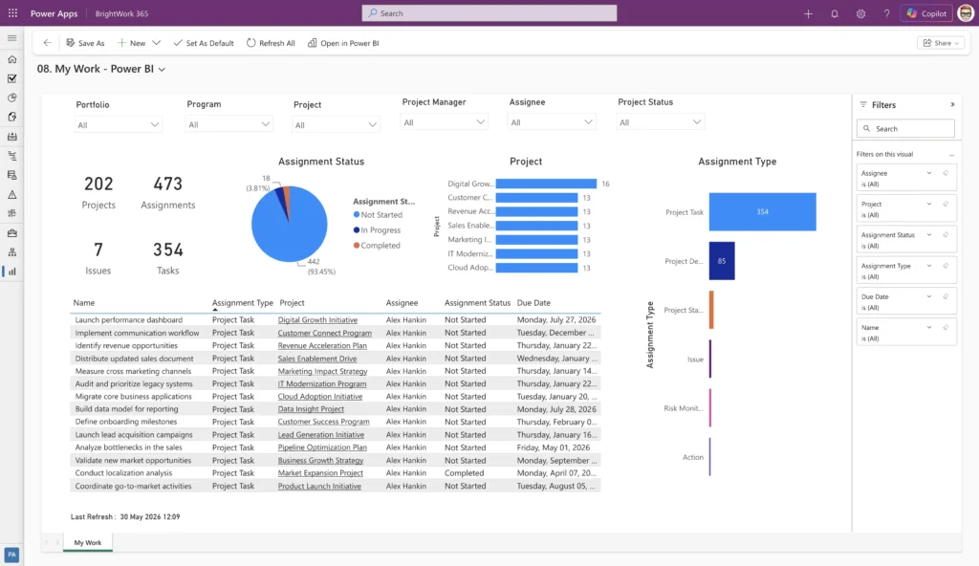979x566 pixels.
Task: Click the help question mark icon
Action: tap(886, 13)
